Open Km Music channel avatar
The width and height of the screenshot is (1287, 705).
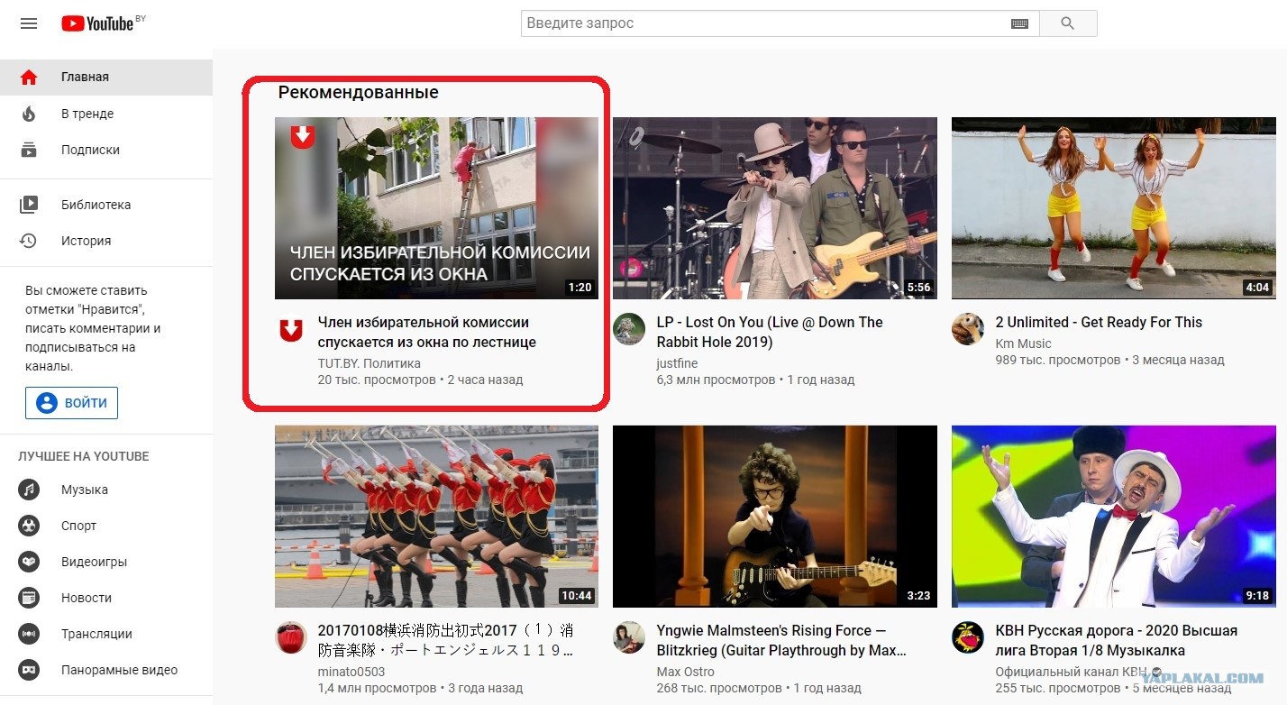967,329
